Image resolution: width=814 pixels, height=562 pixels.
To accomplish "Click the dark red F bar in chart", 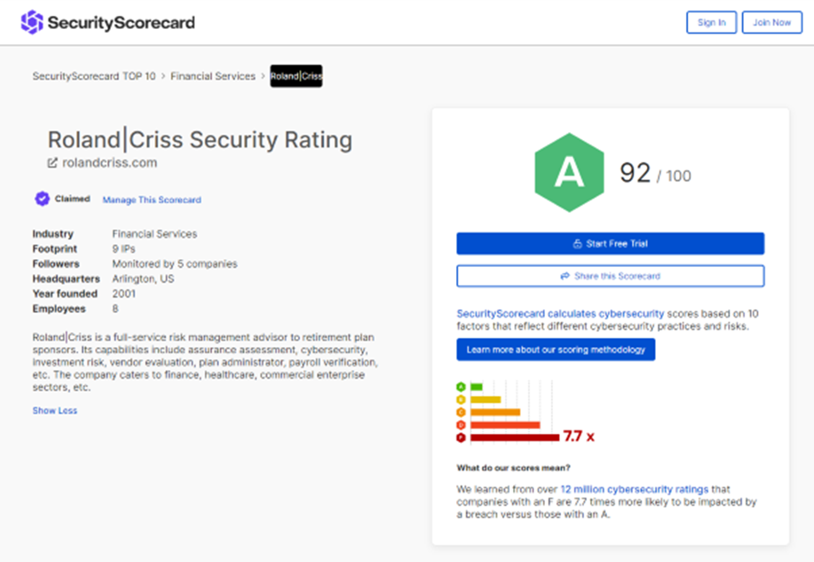I will 514,437.
